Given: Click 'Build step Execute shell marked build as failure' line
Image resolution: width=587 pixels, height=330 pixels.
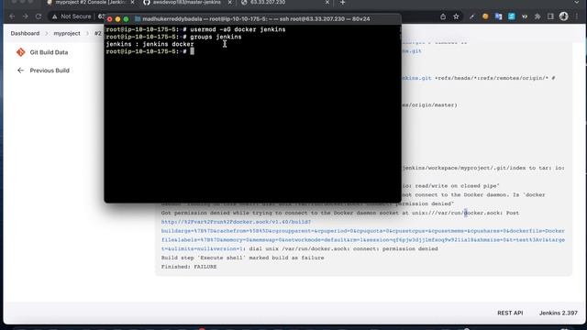Looking at the screenshot, I should (242, 258).
